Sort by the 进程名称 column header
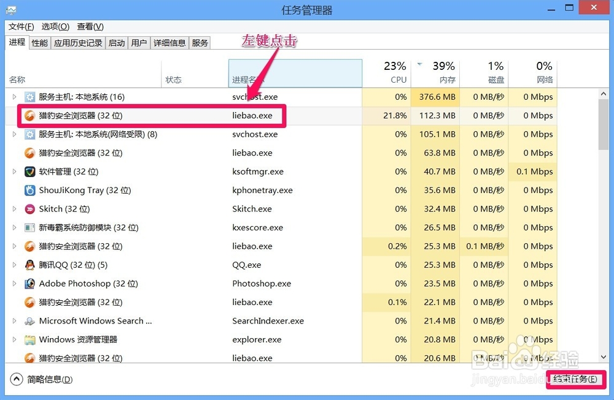This screenshot has width=614, height=400. 295,74
